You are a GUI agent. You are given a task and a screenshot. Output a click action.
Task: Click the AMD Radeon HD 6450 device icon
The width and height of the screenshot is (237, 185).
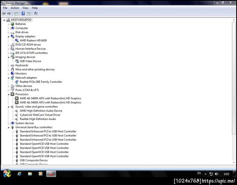coord(17,41)
